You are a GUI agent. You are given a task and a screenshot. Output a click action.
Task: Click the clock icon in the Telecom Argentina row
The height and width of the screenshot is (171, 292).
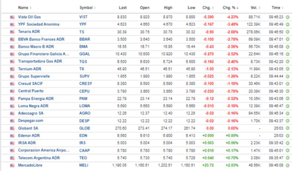click(x=287, y=158)
